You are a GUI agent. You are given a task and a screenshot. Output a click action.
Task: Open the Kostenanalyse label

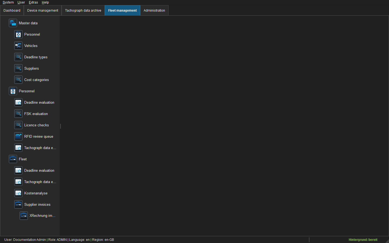pyautogui.click(x=36, y=193)
